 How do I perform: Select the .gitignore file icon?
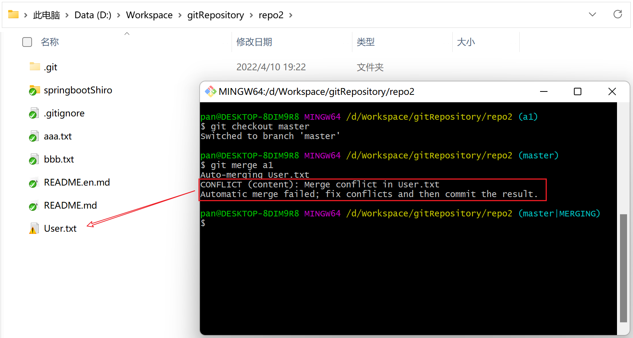click(34, 113)
